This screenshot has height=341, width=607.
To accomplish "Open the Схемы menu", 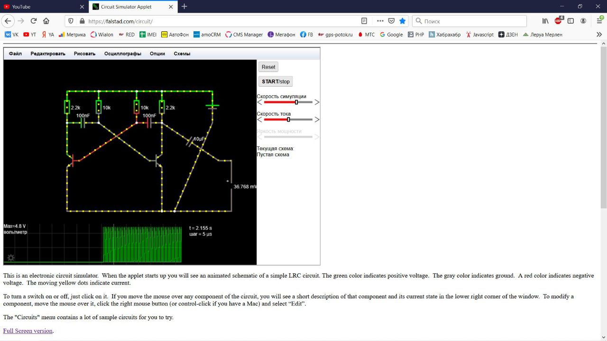I will tap(182, 54).
